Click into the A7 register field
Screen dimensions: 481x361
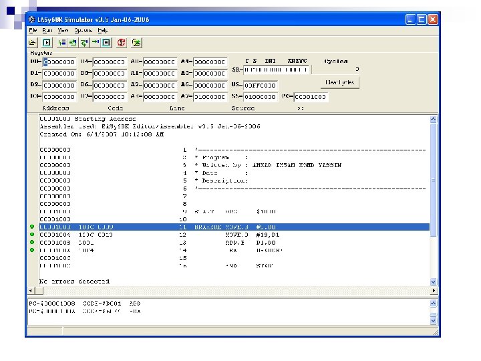(210, 97)
